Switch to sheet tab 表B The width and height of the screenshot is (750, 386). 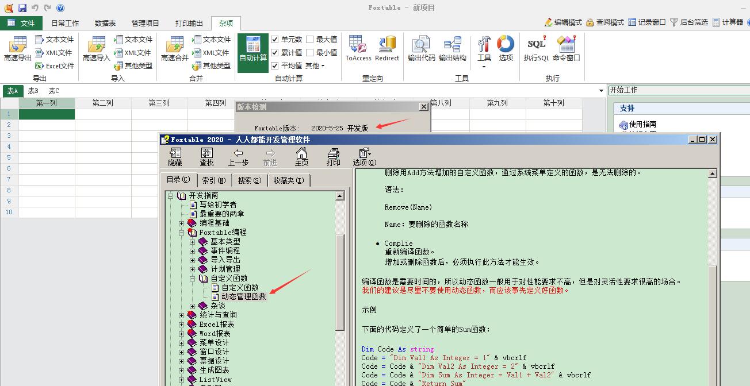pyautogui.click(x=33, y=91)
